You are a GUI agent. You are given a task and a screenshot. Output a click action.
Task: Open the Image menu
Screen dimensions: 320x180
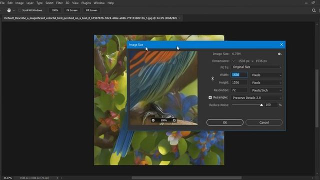click(19, 3)
